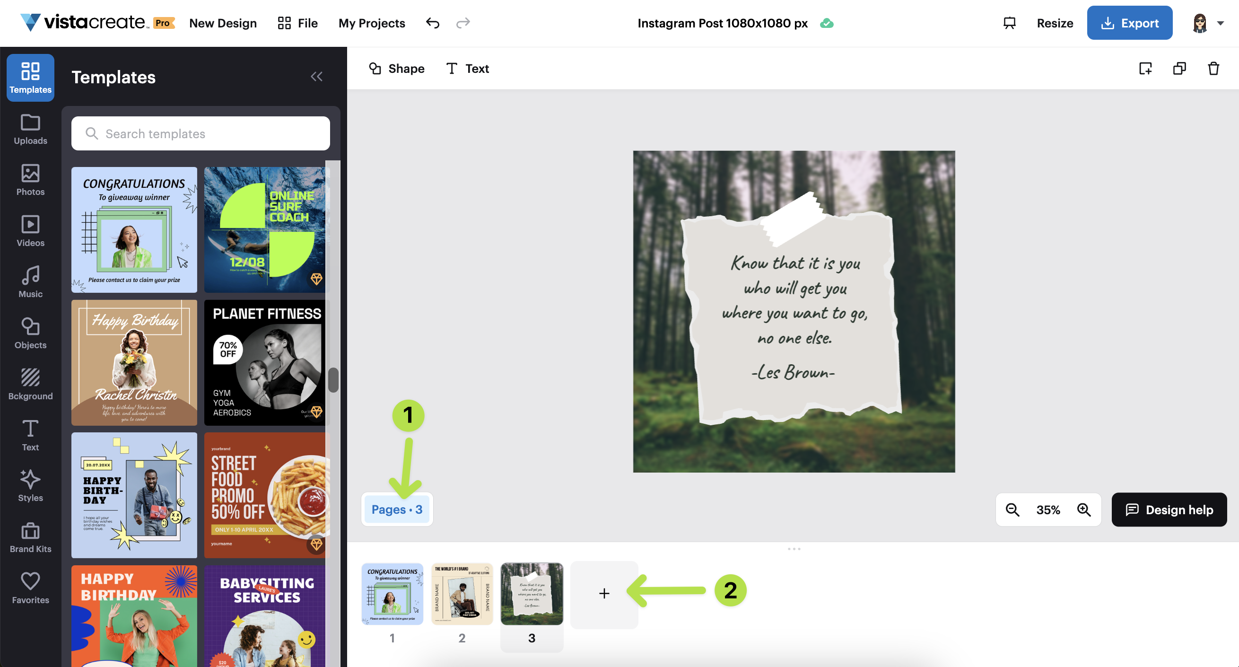
Task: Click the undo arrow
Action: tap(432, 23)
